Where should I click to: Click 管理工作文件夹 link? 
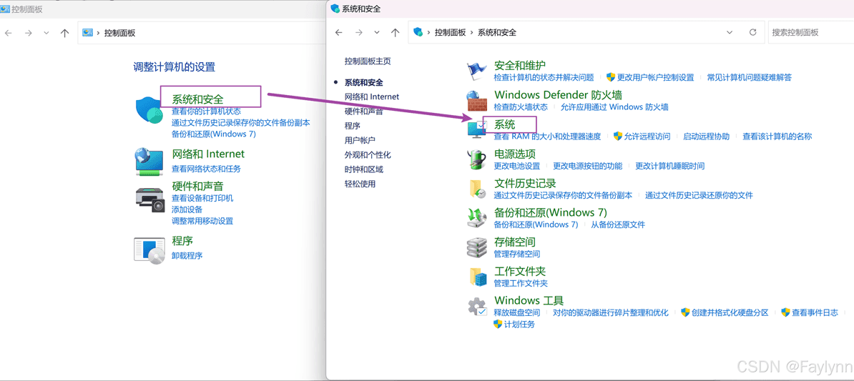[521, 283]
